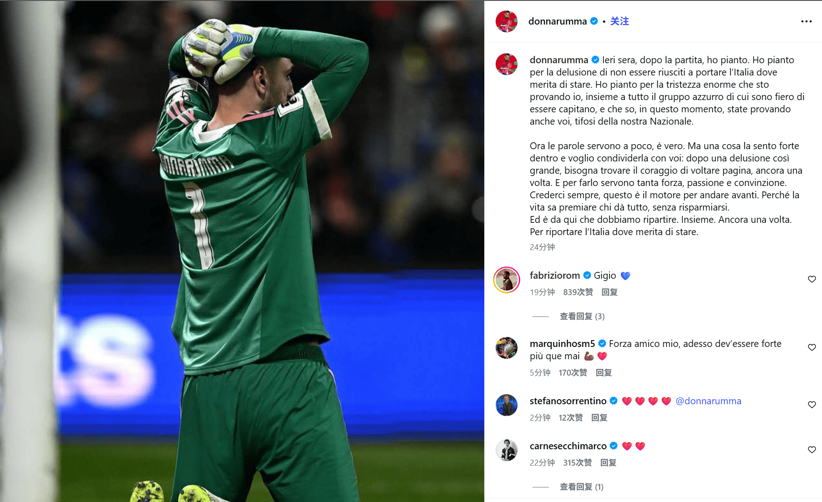View the 839 likes on fabriziorom's comment

click(578, 292)
